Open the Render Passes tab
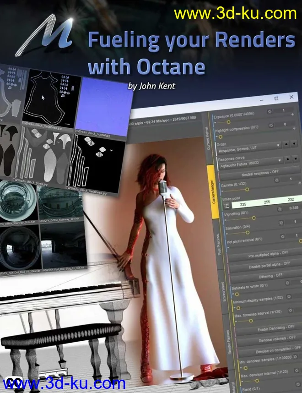 [229, 342]
